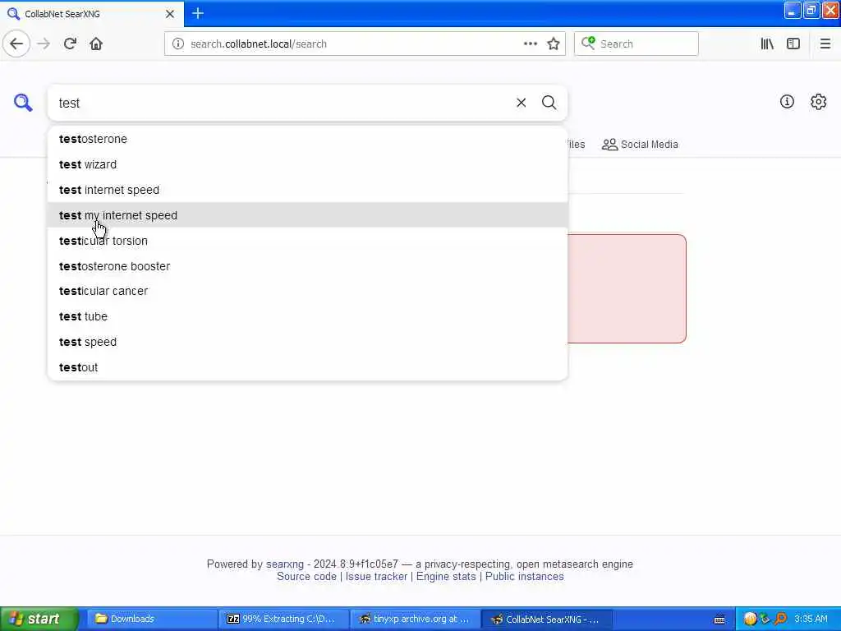The width and height of the screenshot is (841, 631).
Task: Open the Engine stats link
Action: click(x=446, y=576)
